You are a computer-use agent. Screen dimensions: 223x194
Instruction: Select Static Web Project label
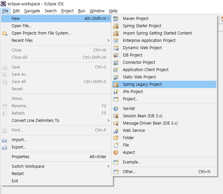139,77
